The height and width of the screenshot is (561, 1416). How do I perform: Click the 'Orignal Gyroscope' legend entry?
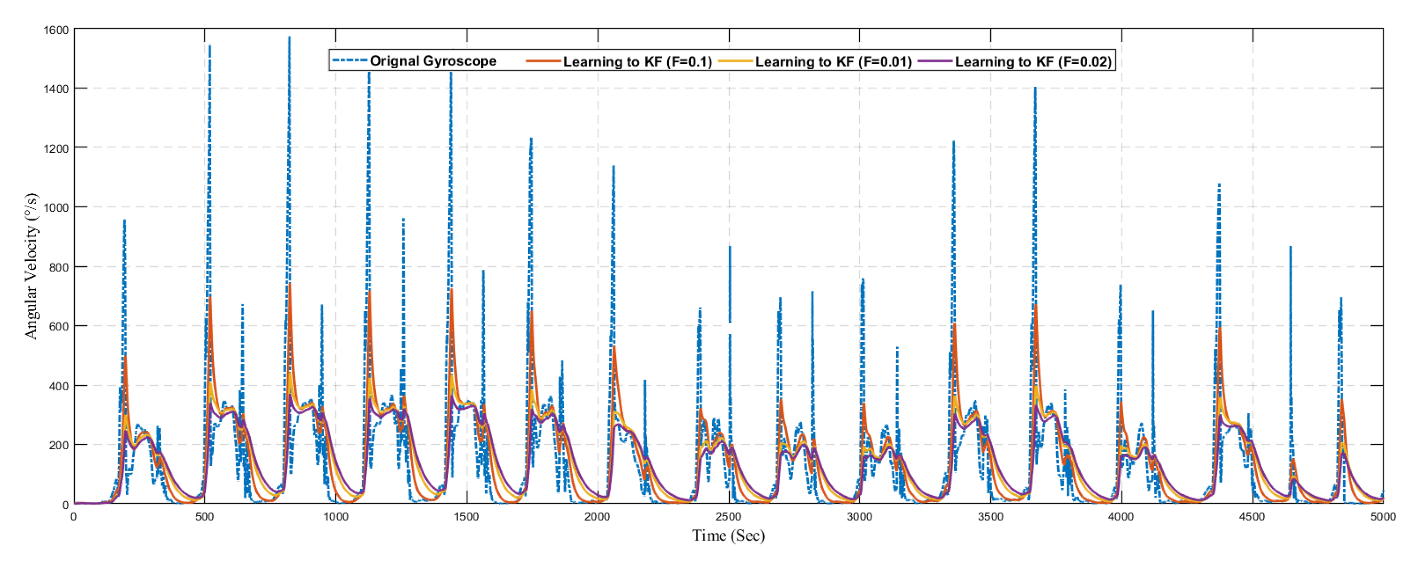click(x=432, y=61)
